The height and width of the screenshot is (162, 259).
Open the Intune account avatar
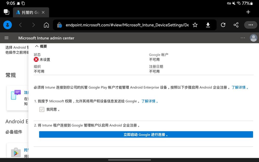tap(254, 38)
